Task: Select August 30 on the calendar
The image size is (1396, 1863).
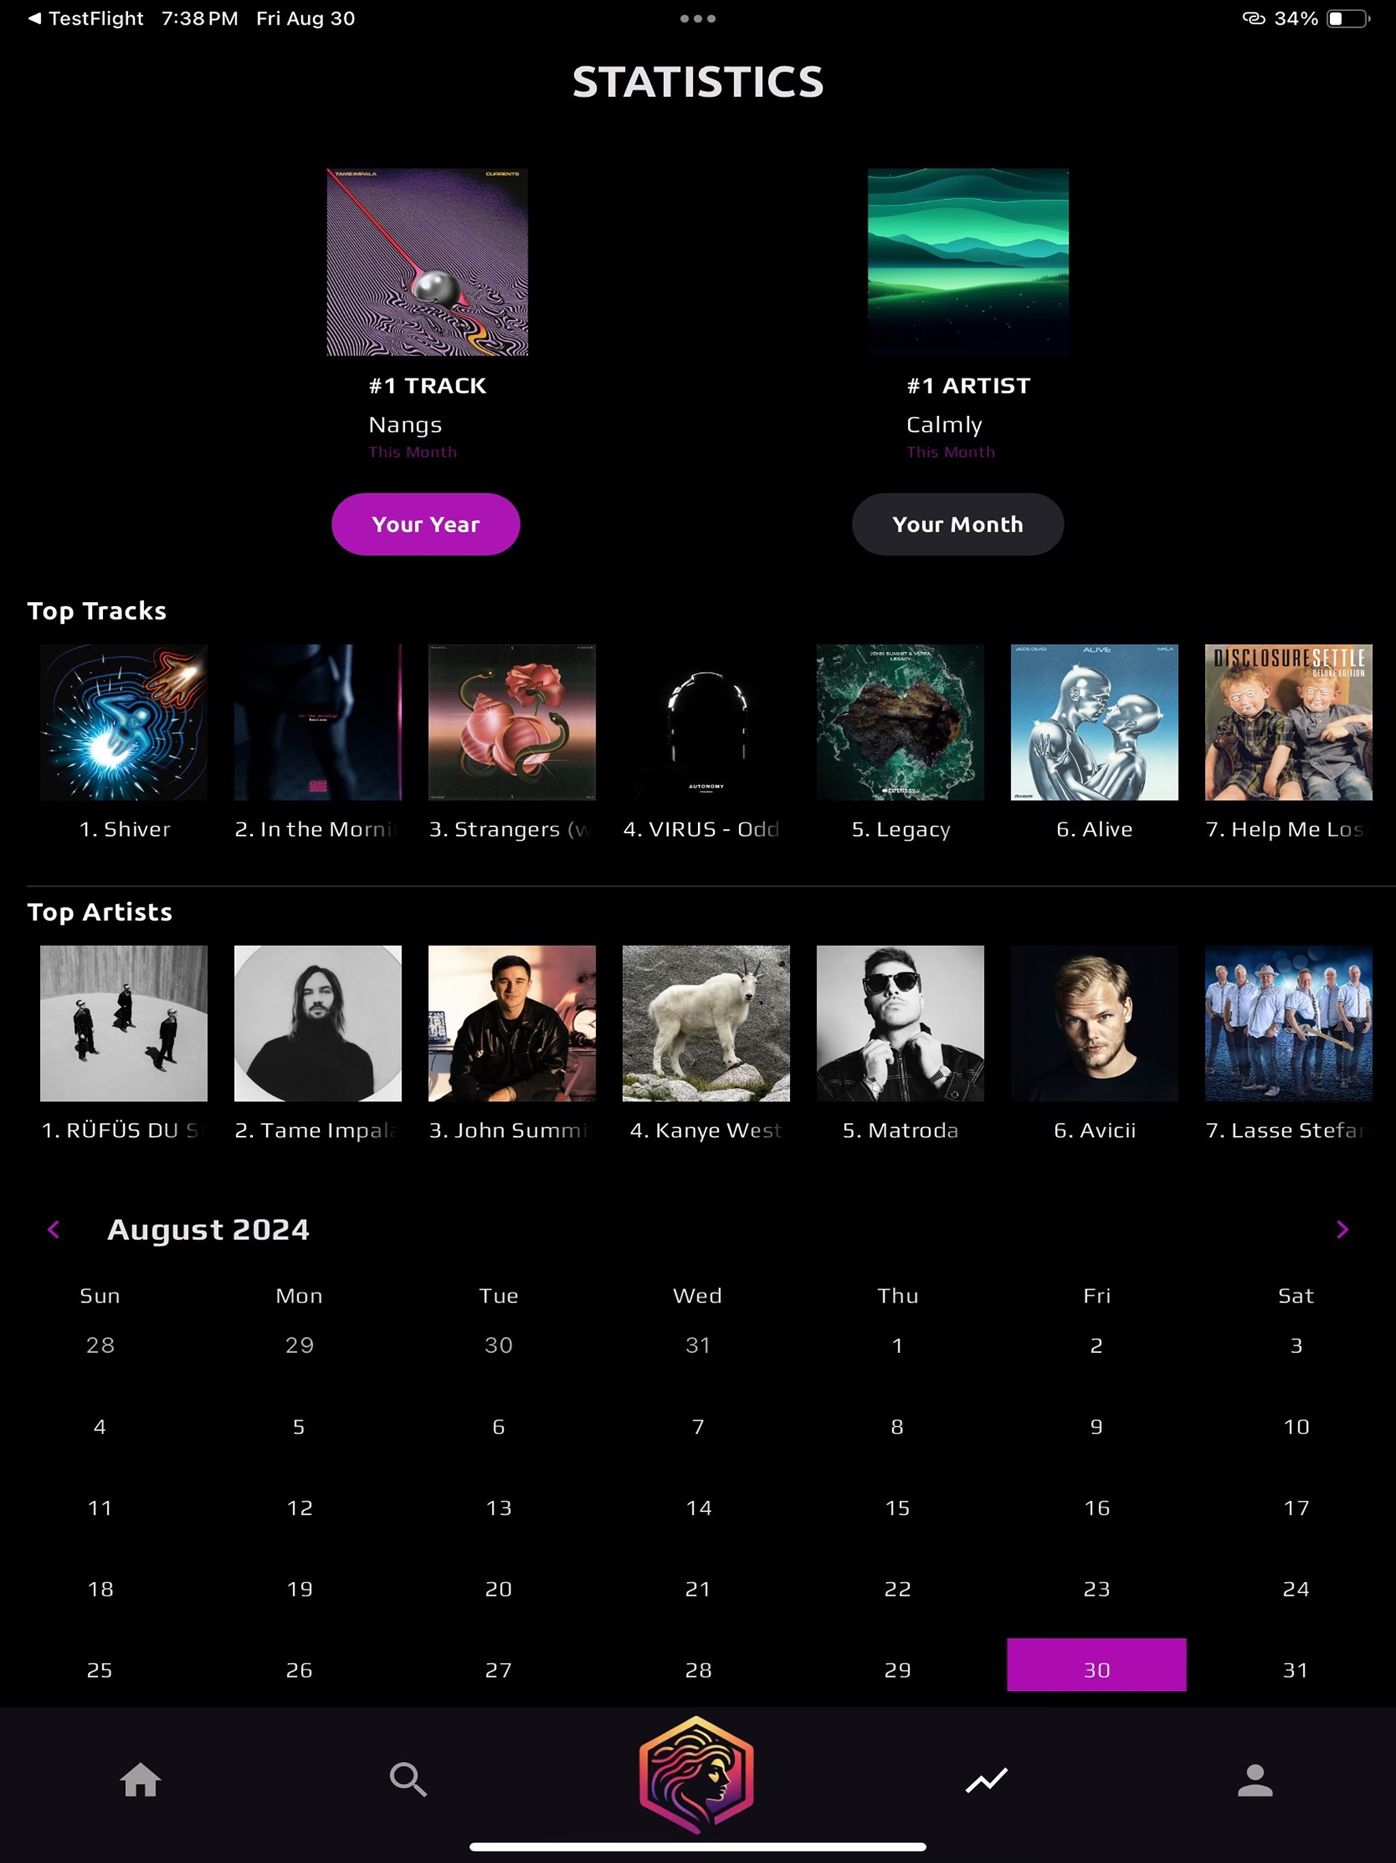Action: (1096, 1665)
